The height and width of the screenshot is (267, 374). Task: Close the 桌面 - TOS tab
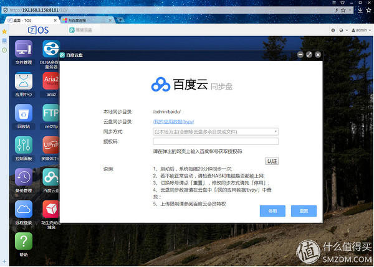(x=55, y=21)
